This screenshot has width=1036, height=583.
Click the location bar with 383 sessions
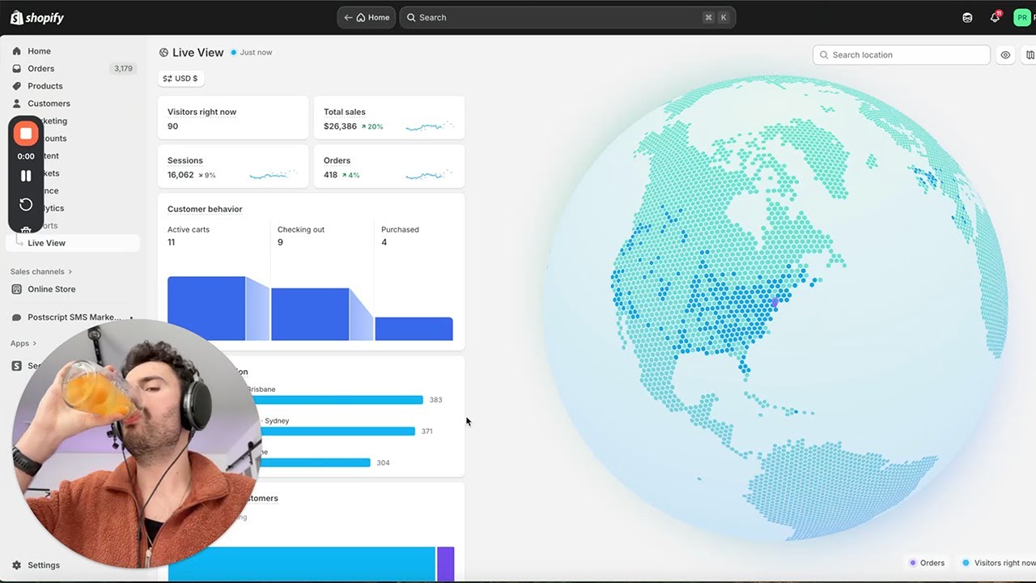337,400
